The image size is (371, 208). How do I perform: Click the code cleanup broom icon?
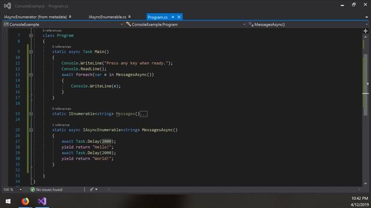coord(92,190)
